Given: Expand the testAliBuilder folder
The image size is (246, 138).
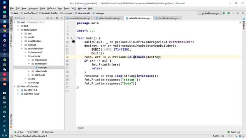Looking at the screenshot, I should point(22,41).
